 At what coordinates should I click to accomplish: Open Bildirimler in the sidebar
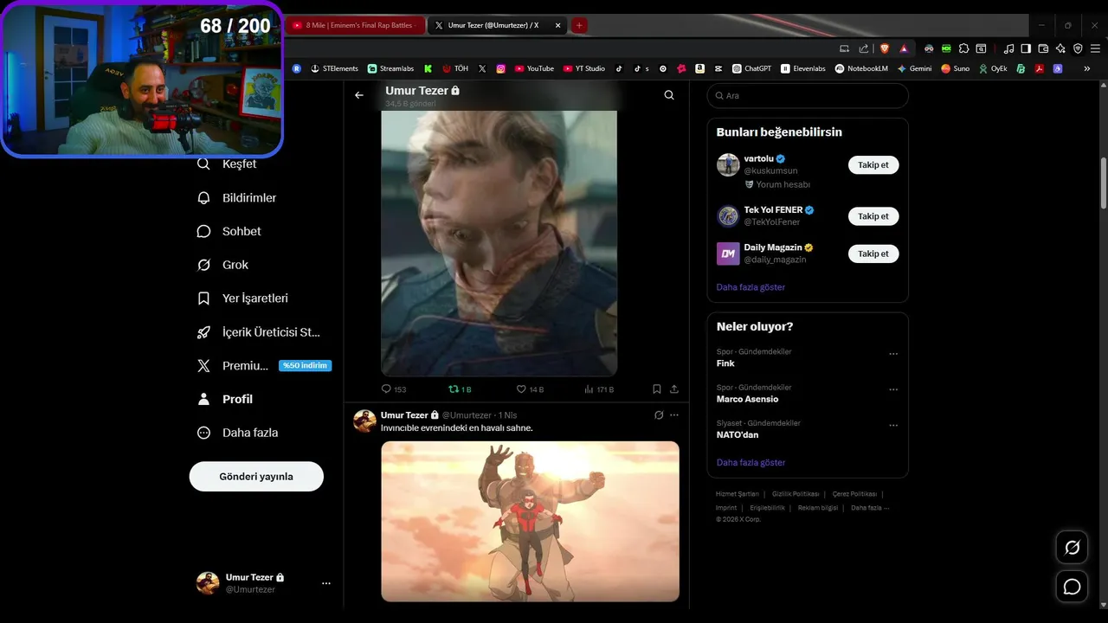237,198
